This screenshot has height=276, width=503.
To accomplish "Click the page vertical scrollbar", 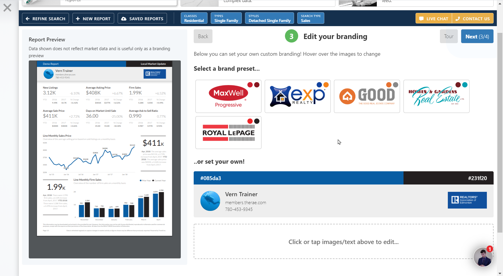I will [x=500, y=132].
